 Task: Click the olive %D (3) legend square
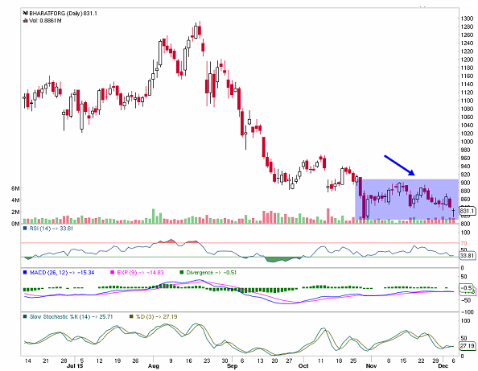tap(132, 317)
